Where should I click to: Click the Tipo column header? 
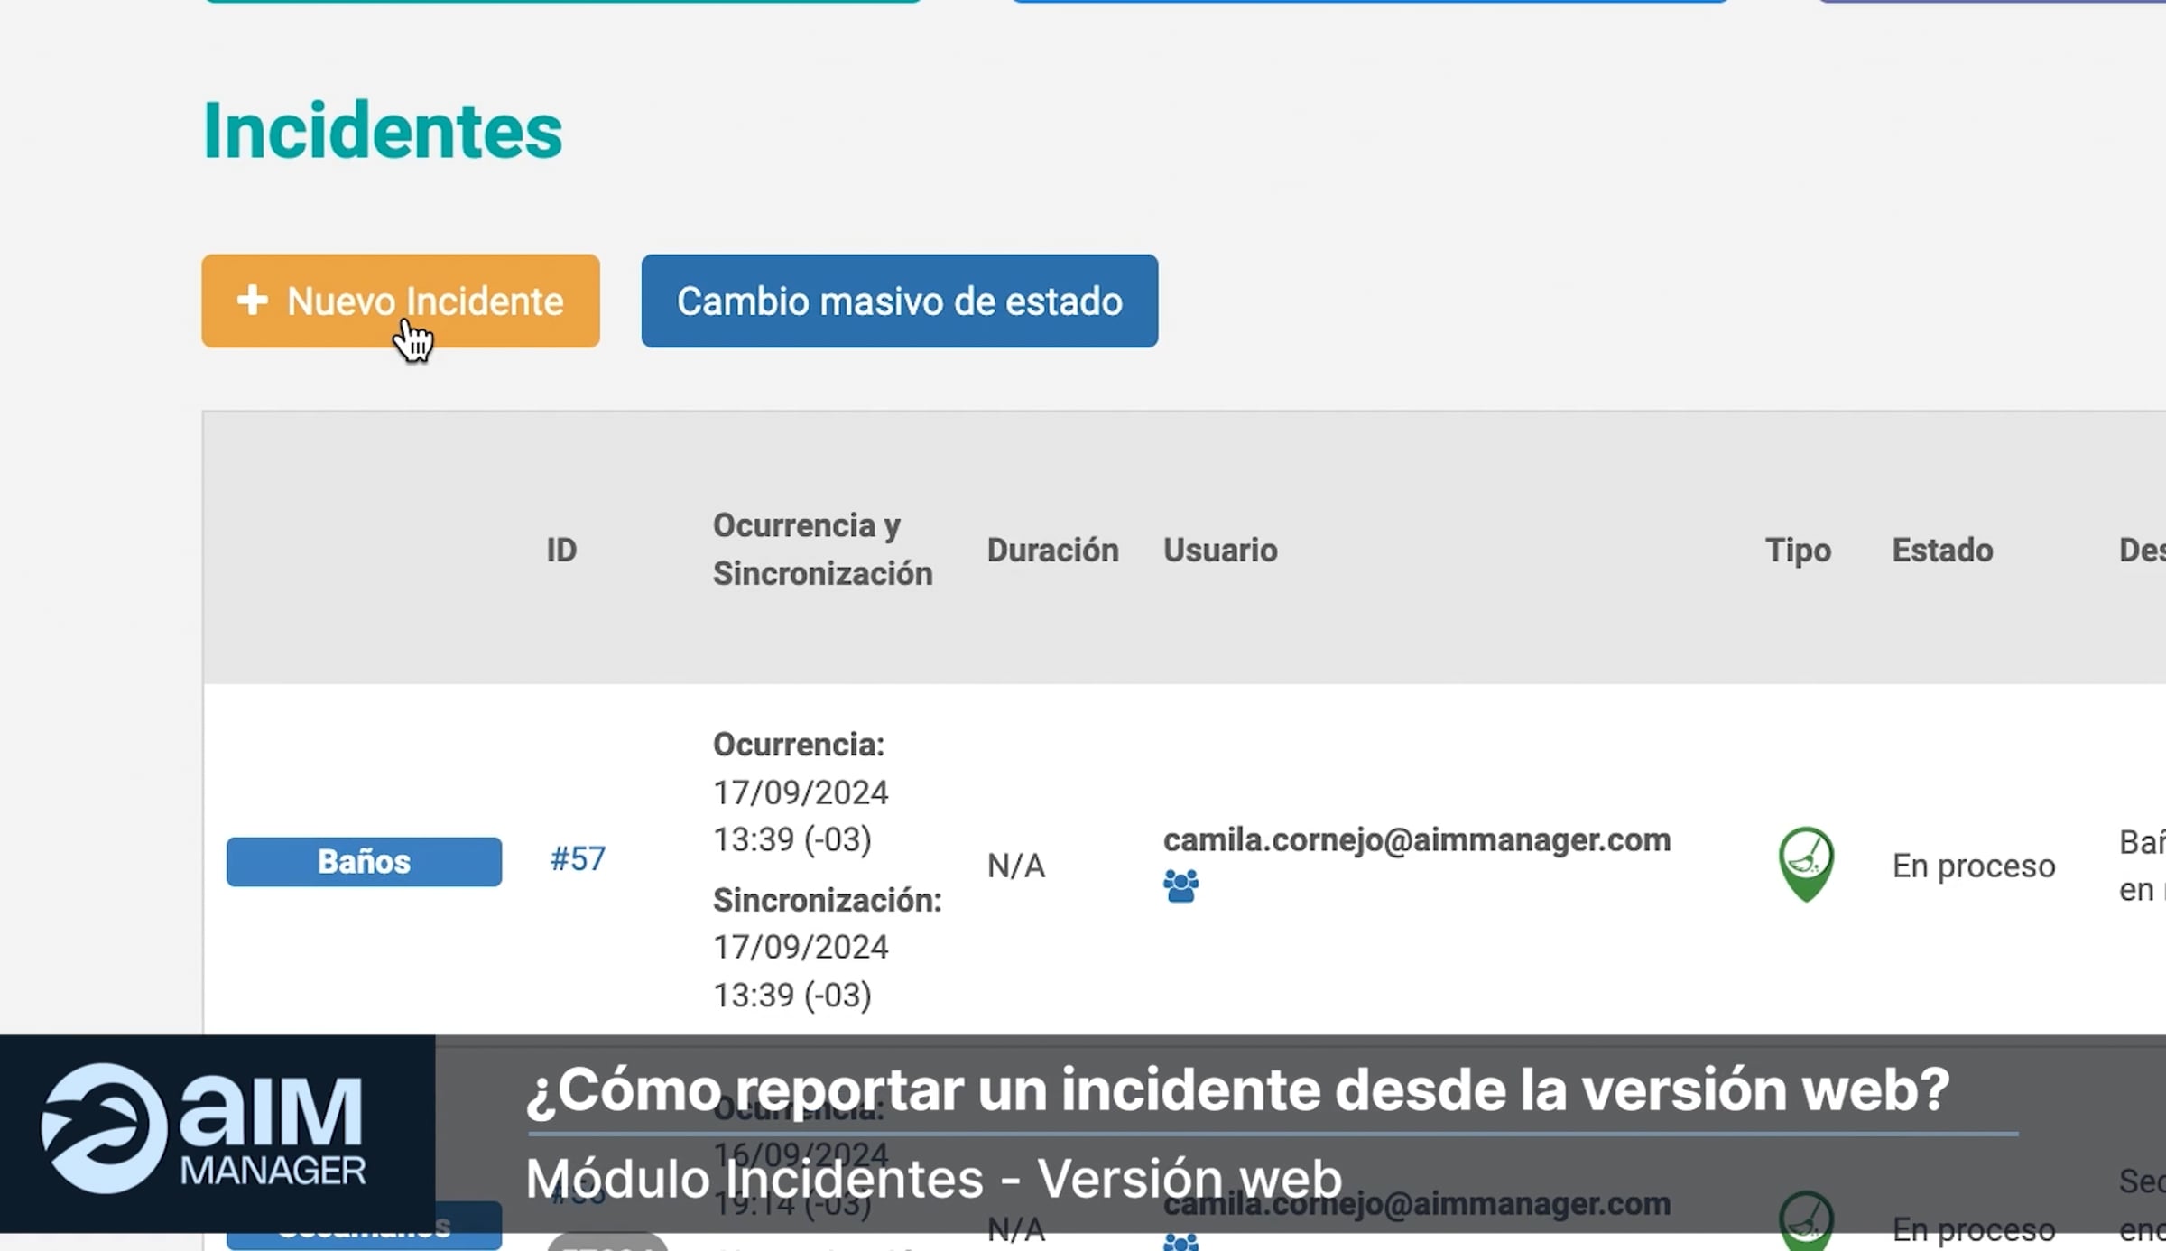click(1798, 550)
